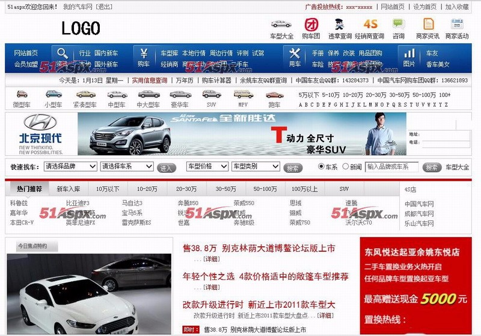Click the white car focus photo
The image size is (481, 336).
[89, 294]
